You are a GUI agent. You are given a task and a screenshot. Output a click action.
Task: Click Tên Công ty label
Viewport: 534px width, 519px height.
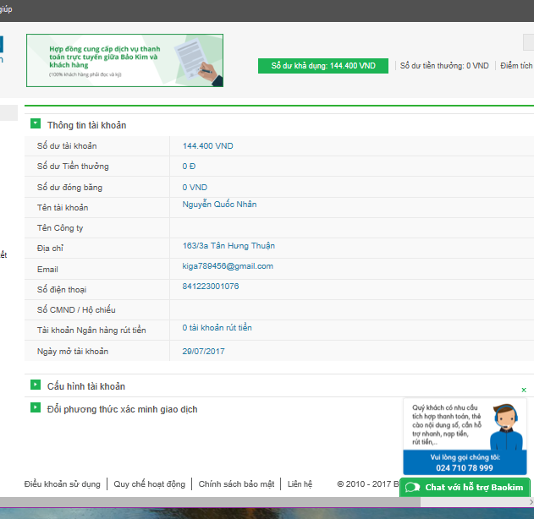point(60,228)
